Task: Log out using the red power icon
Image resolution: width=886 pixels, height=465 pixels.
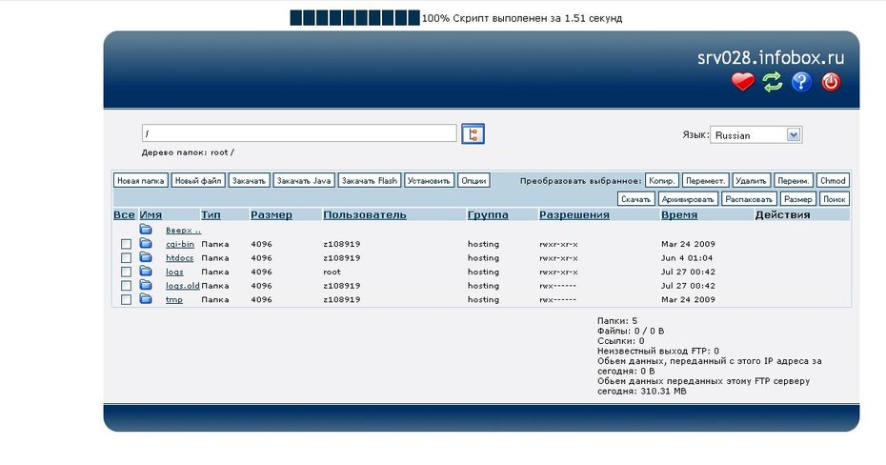Action: 831,82
